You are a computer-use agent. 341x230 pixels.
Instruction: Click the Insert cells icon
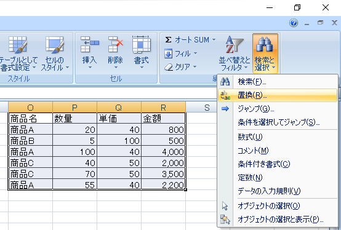point(90,44)
